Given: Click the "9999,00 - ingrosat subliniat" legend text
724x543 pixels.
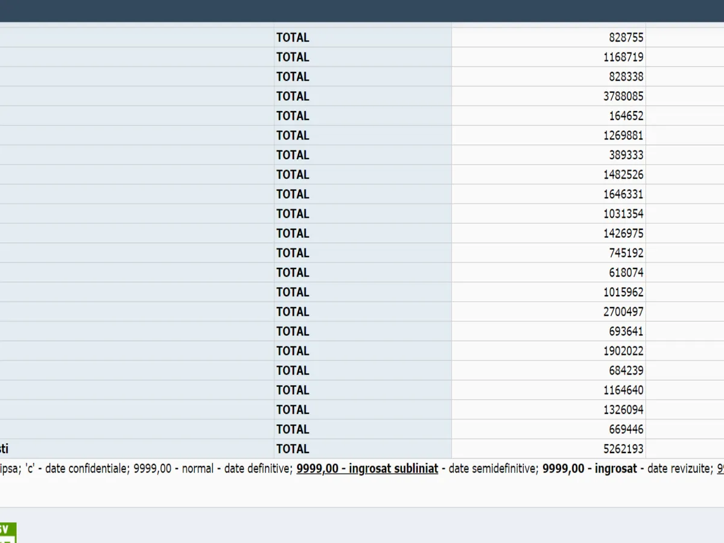Looking at the screenshot, I should 367,469.
